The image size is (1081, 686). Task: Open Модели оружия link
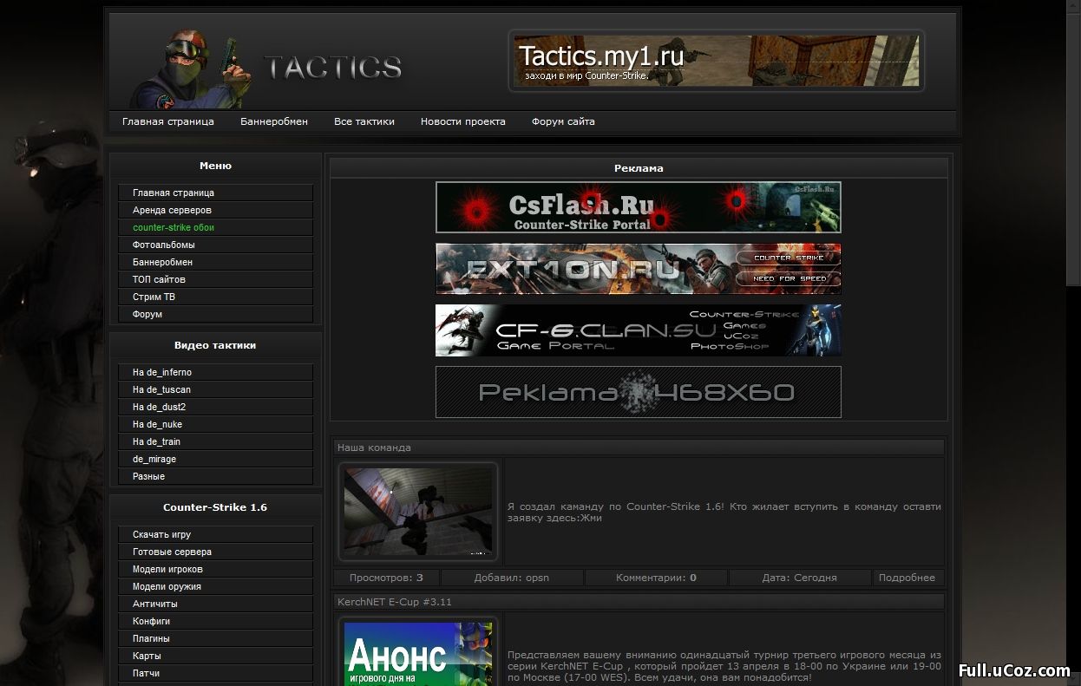[x=215, y=586]
